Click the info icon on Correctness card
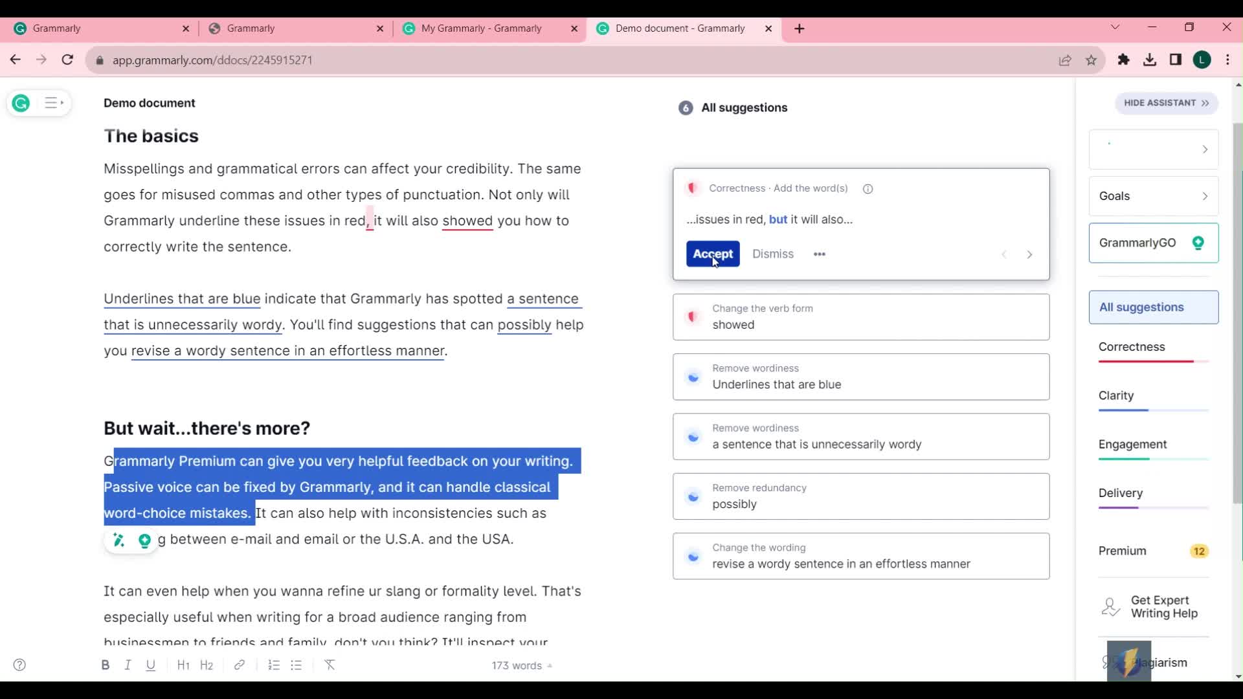 coord(868,188)
